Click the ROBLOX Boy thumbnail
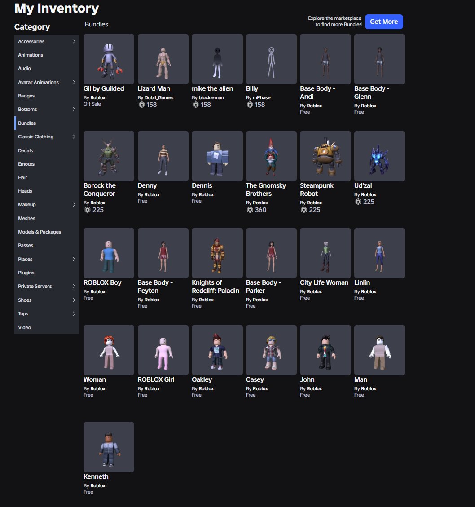Viewport: 475px width, 507px height. [109, 253]
